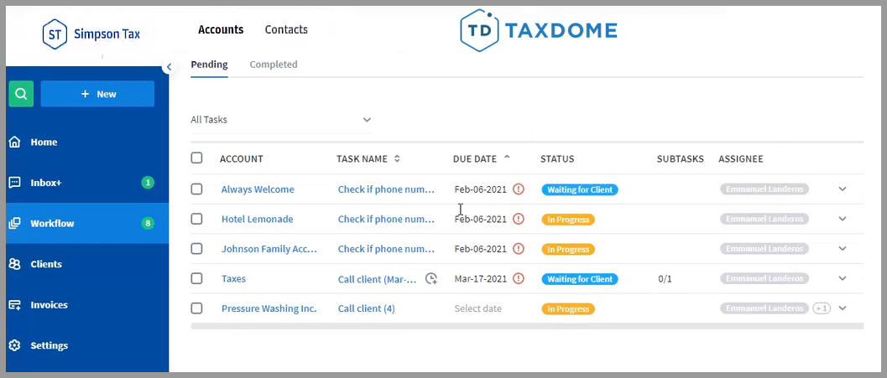Check the Pressure Washing Inc. row checkbox

[196, 308]
